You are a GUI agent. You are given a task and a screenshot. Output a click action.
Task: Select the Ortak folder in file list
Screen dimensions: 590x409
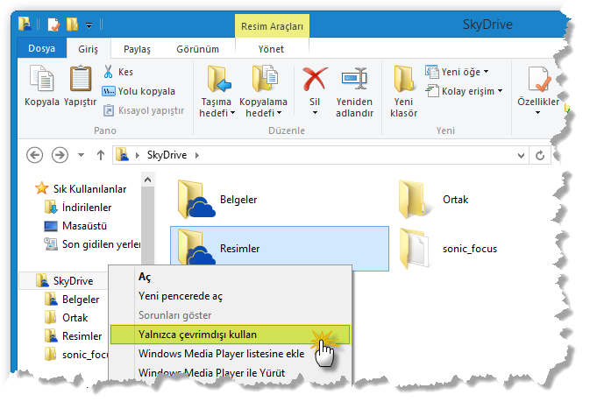433,199
